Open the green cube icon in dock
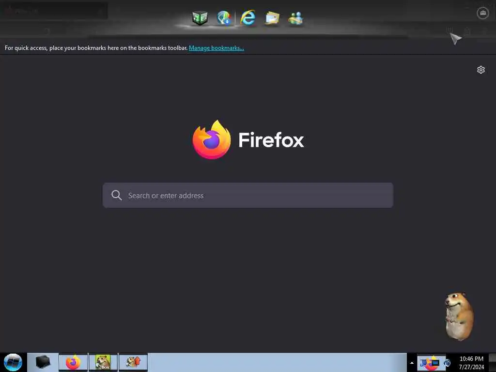496x372 pixels. pyautogui.click(x=200, y=18)
